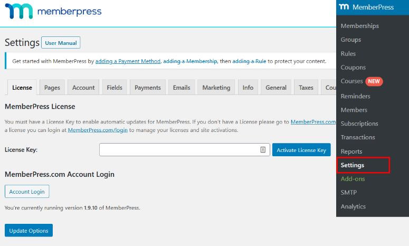Viewport: 409px width, 246px height.
Task: Focus the License Key input field
Action: tap(184, 149)
